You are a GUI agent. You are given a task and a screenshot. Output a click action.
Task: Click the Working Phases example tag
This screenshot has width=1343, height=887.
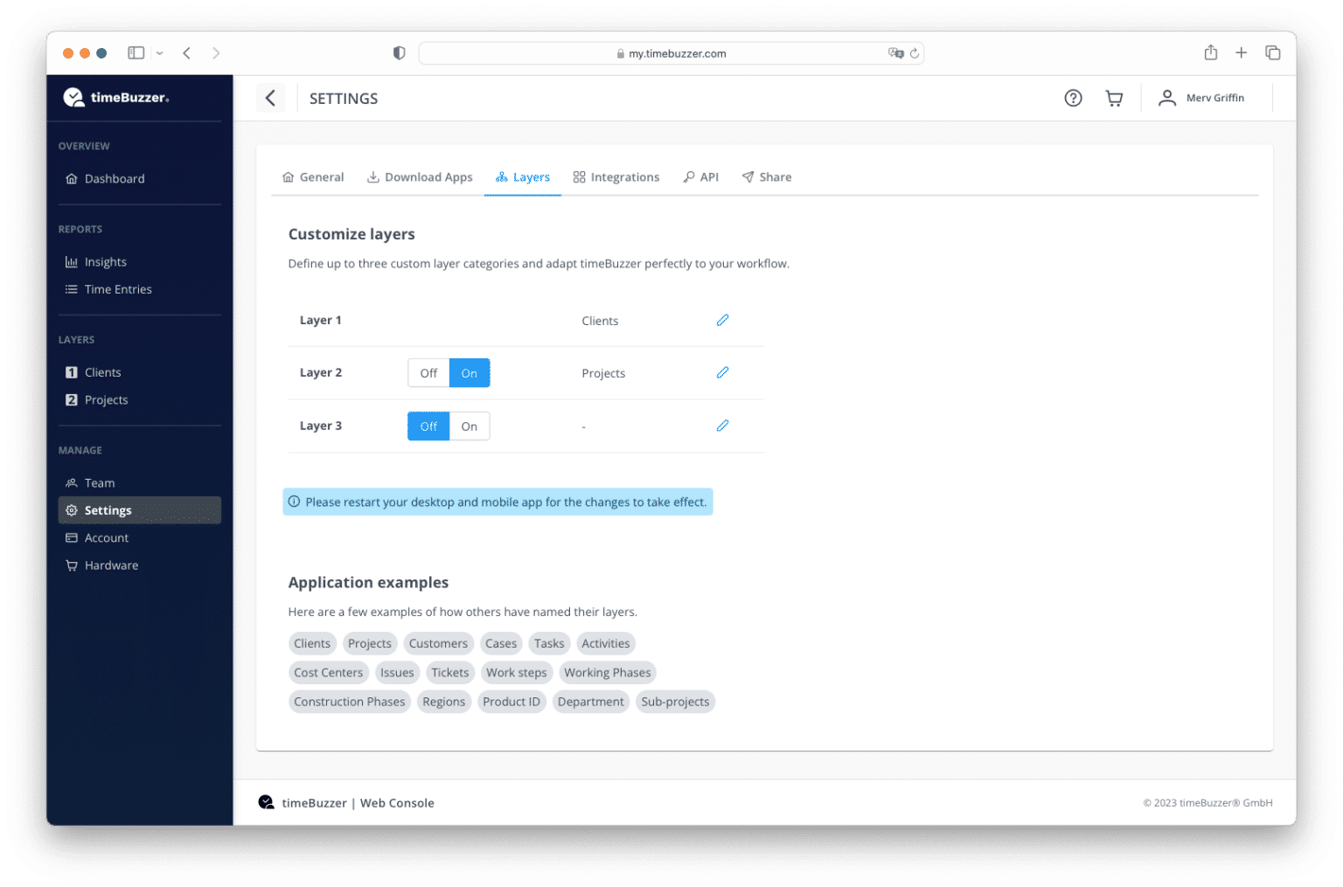coord(608,672)
